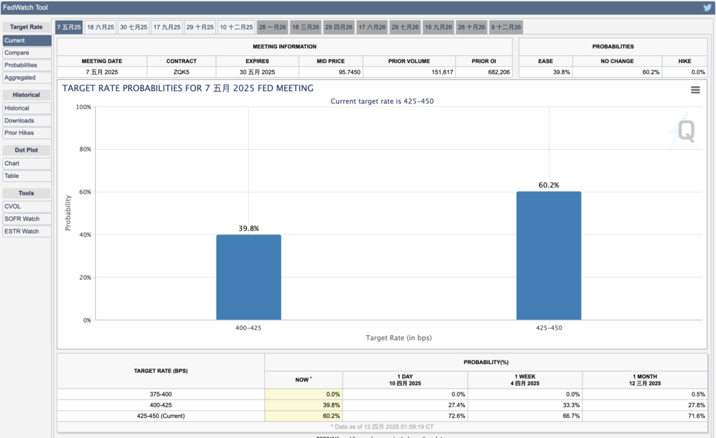The image size is (716, 438).
Task: Click the Twitter bird icon
Action: [x=708, y=7]
